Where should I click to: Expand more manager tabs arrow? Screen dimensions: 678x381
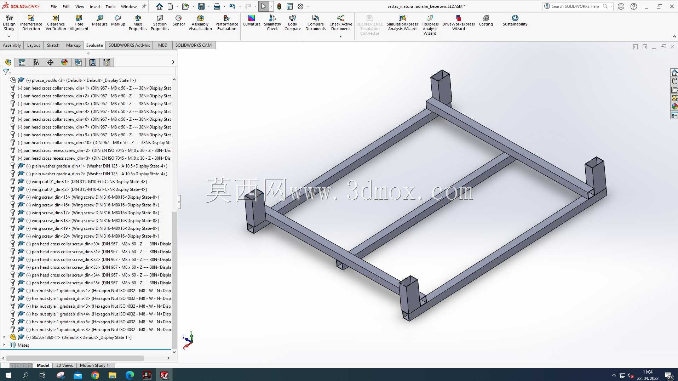(x=173, y=62)
